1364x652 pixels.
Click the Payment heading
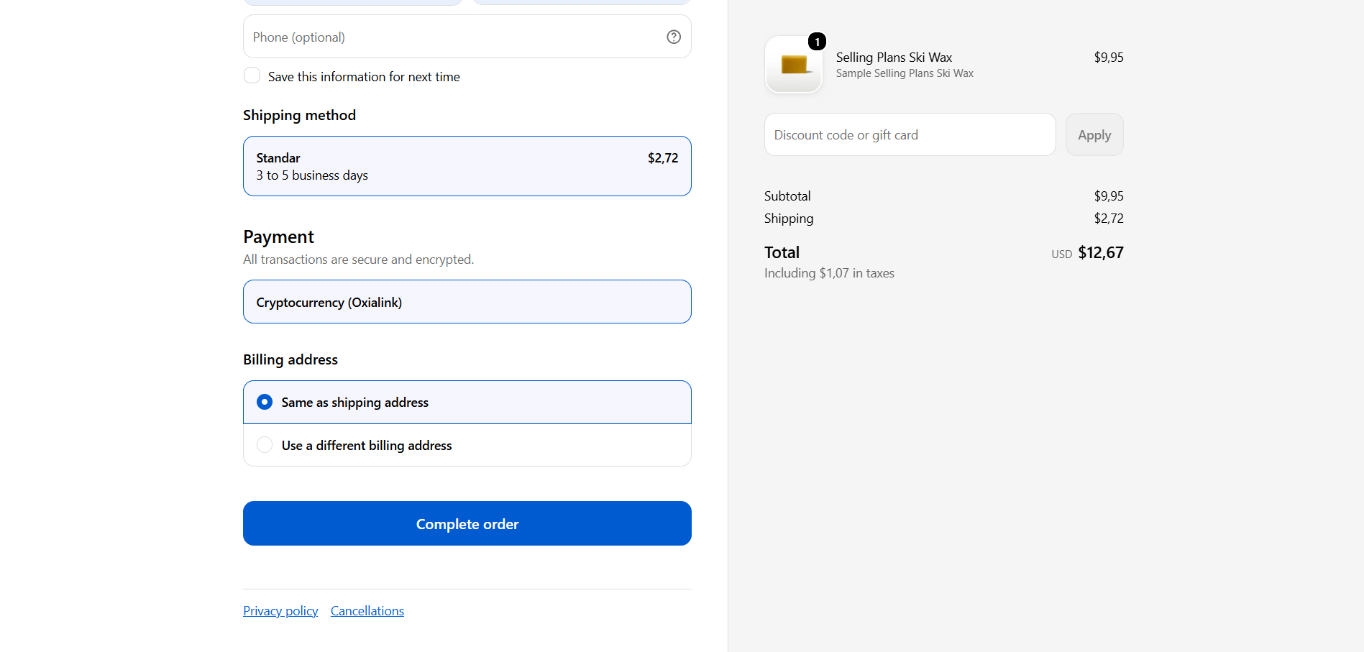click(278, 237)
